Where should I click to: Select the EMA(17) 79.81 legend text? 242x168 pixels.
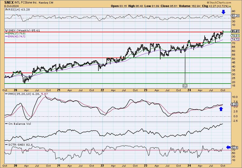(x=17, y=34)
